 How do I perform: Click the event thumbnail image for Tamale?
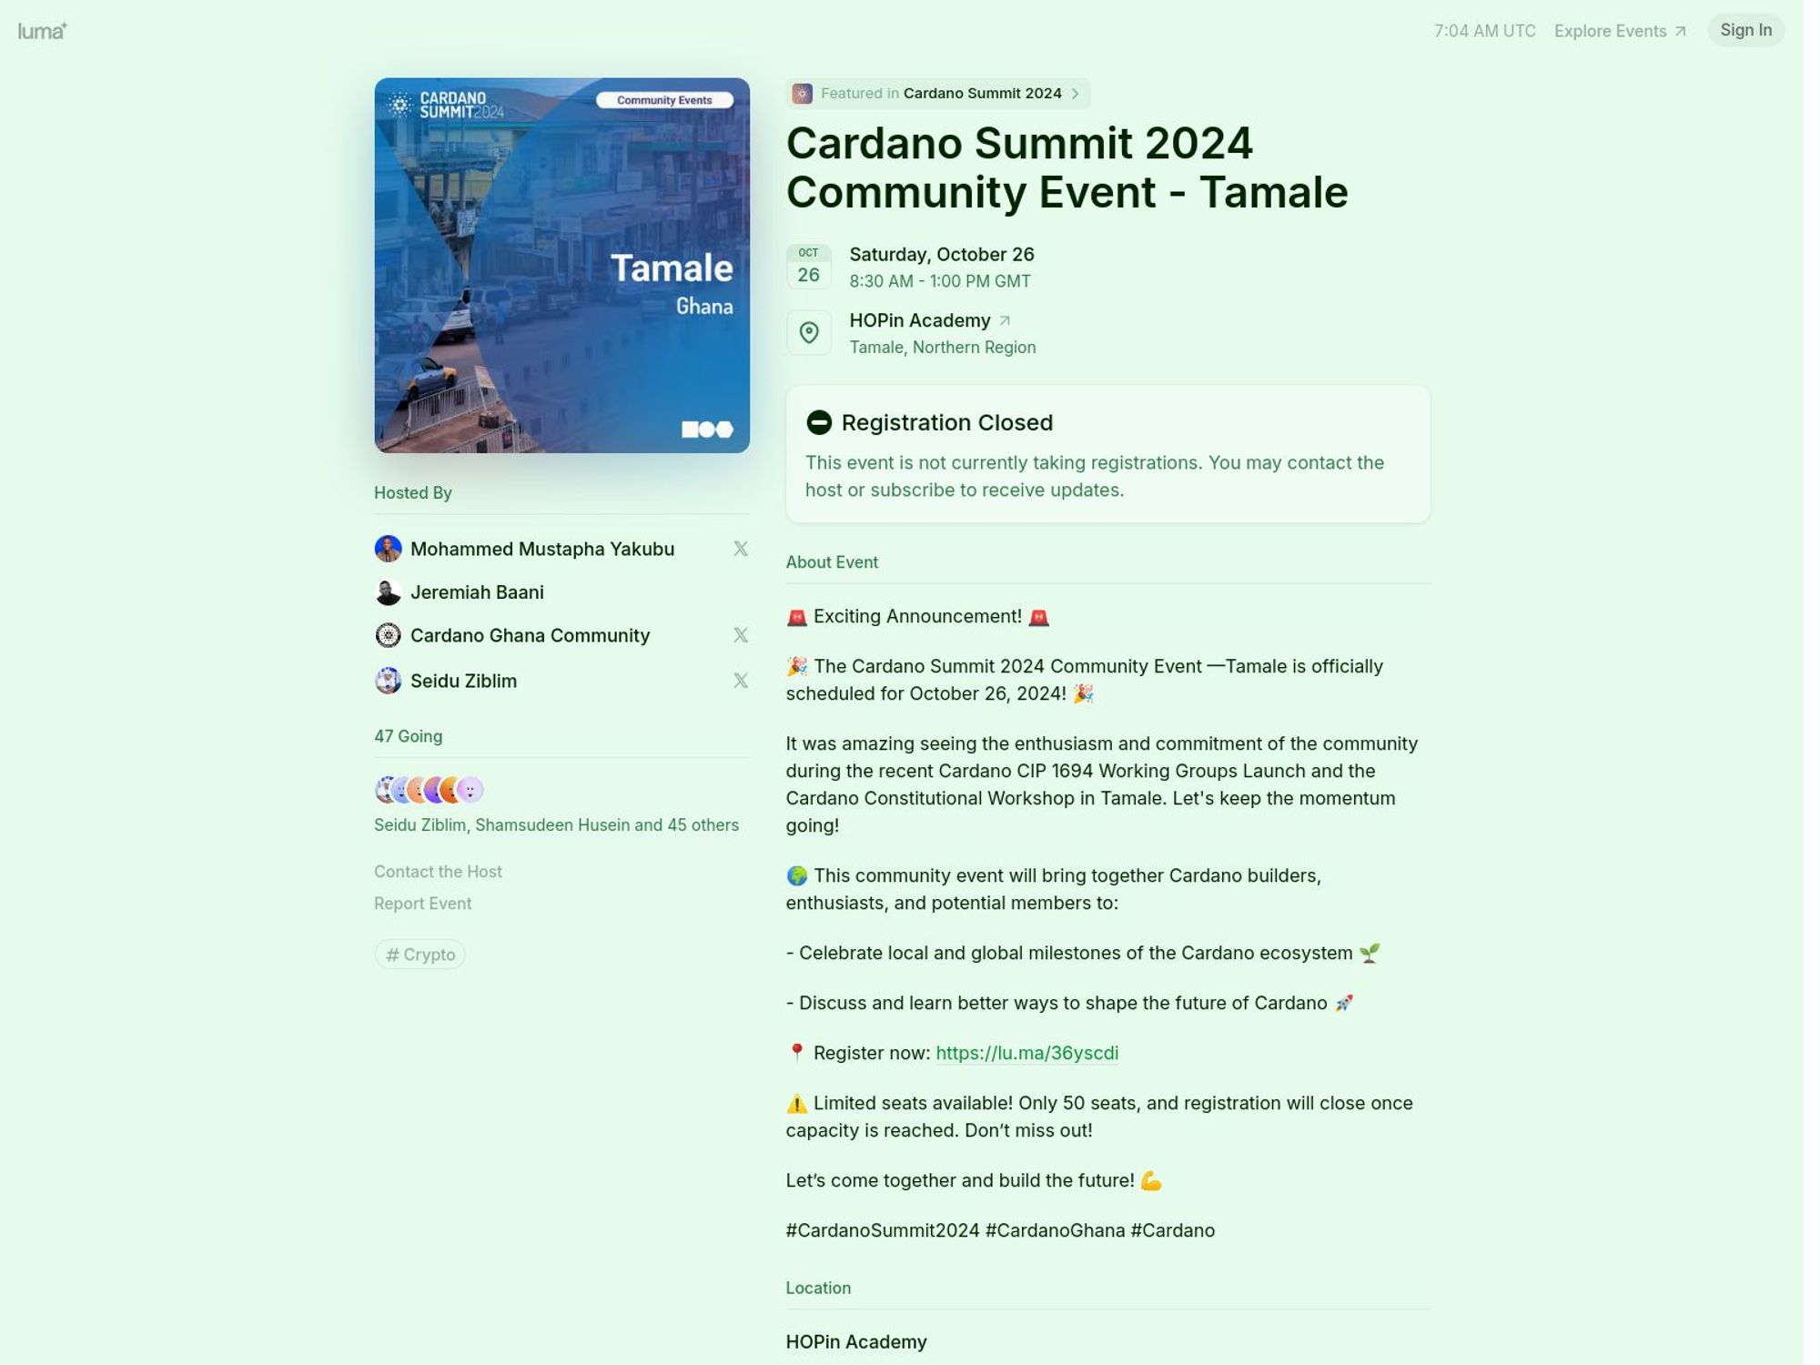(561, 265)
